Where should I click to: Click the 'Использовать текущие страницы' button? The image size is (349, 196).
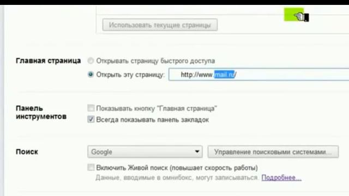[x=160, y=25]
